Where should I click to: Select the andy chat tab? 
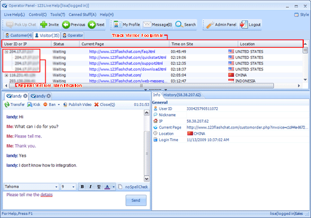point(38,96)
